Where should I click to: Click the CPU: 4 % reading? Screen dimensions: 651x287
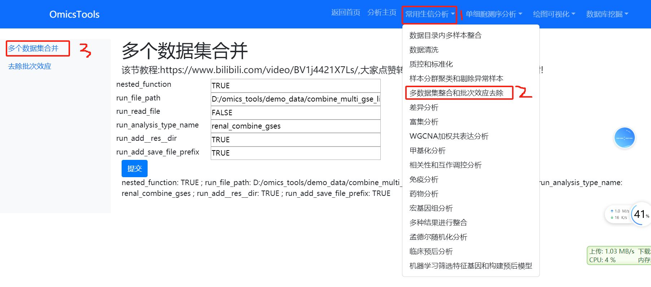[x=602, y=260]
